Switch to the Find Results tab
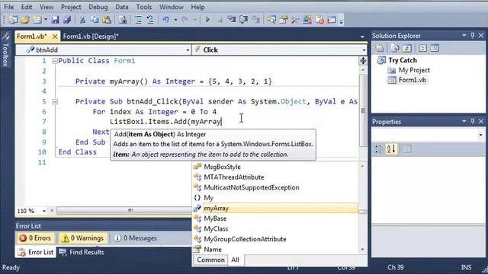Screen dimensions: 488x274 coord(82,252)
